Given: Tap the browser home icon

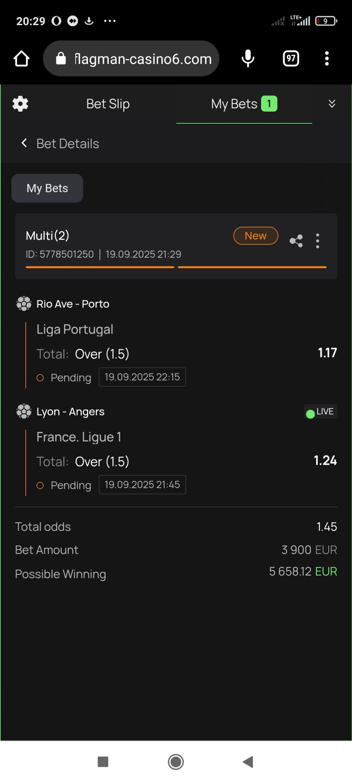Looking at the screenshot, I should (21, 59).
